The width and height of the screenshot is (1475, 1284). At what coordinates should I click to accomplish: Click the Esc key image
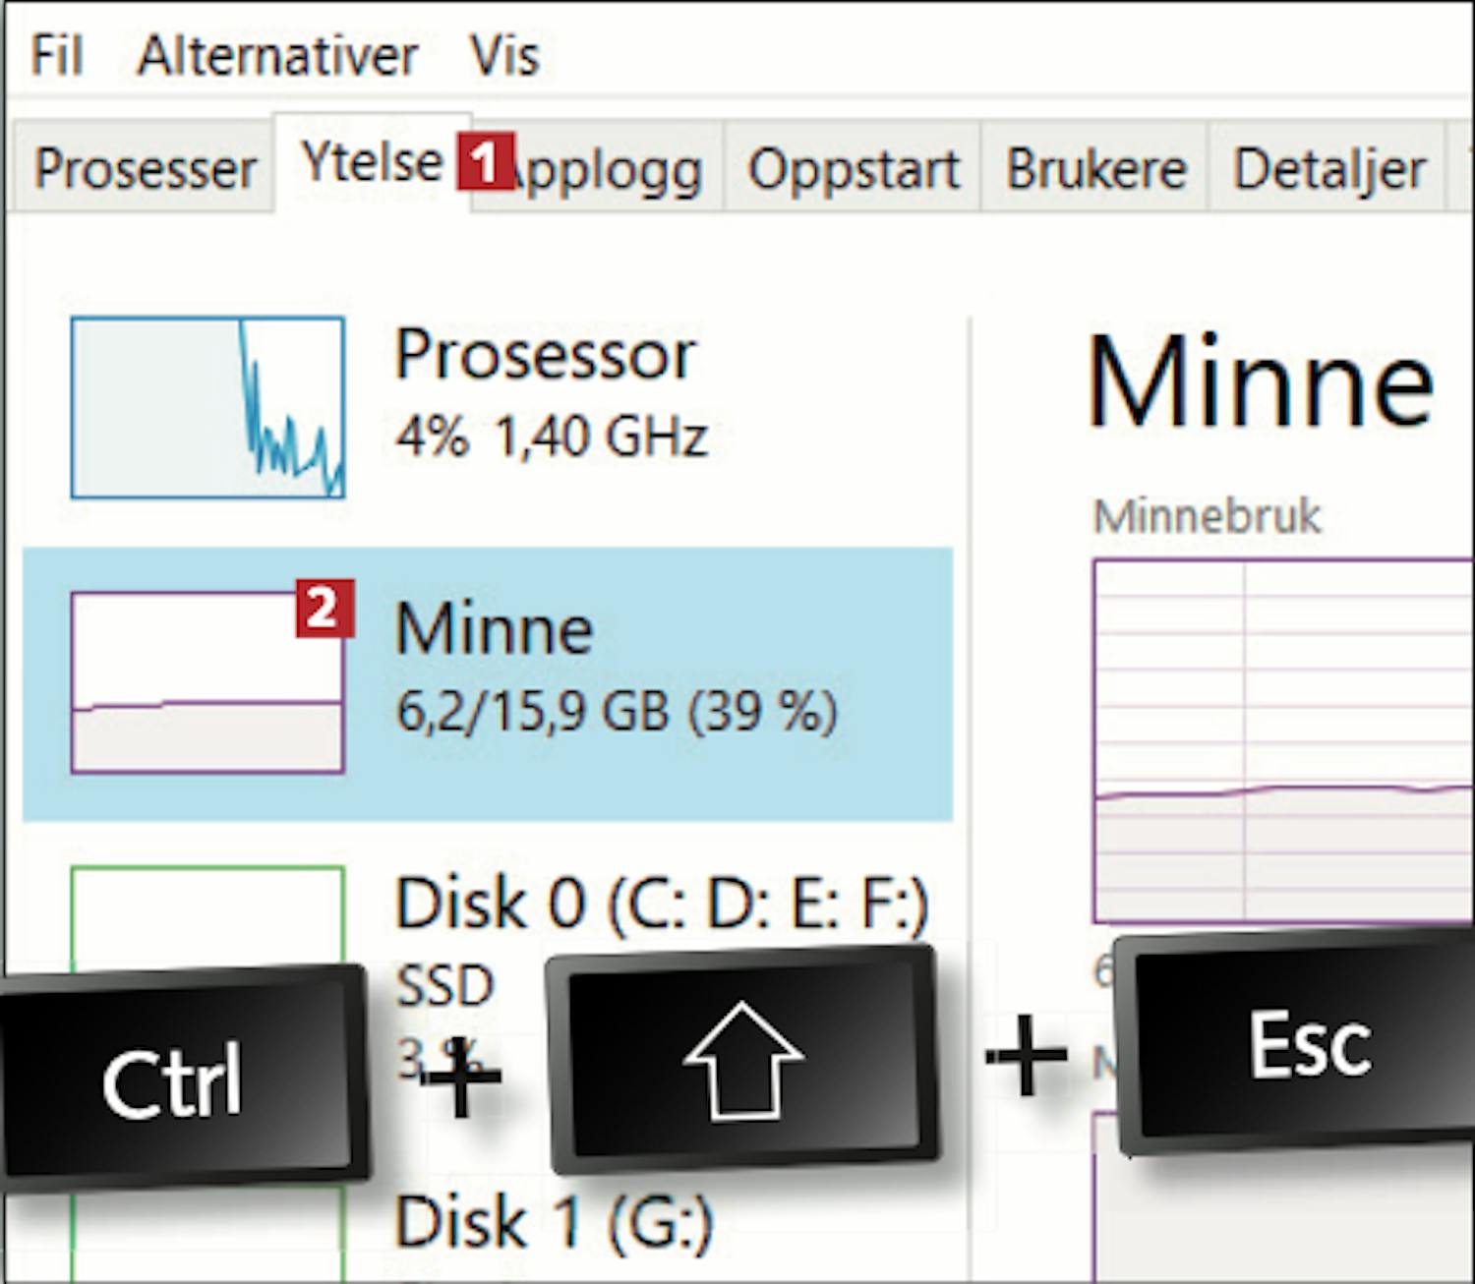tap(1308, 1044)
